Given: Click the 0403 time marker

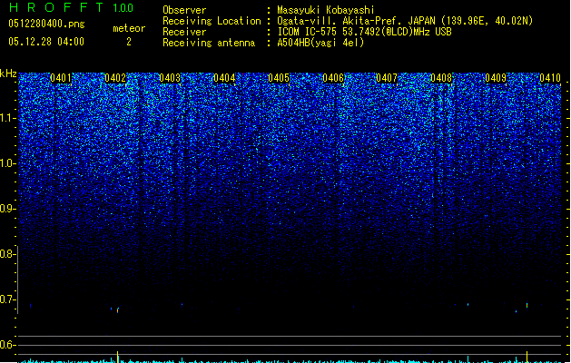Looking at the screenshot, I should [170, 78].
